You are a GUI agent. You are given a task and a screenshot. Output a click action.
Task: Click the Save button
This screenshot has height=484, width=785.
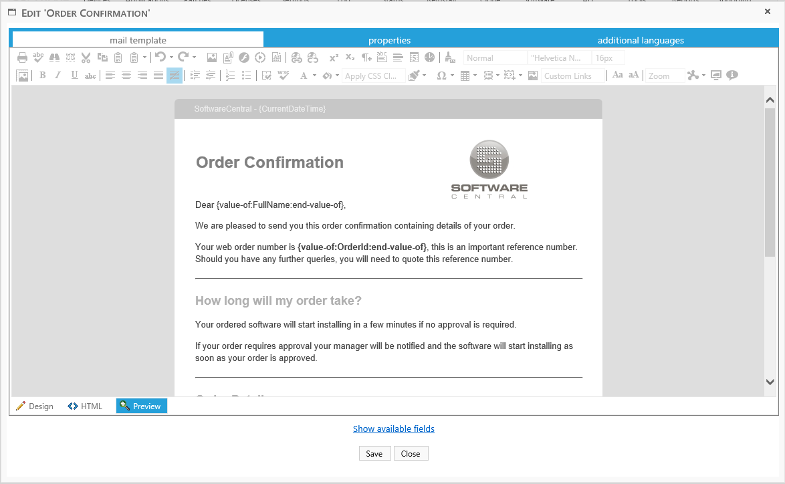(x=374, y=453)
